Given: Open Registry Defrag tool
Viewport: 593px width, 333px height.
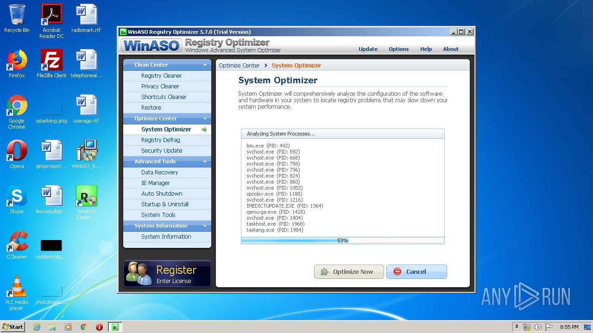Looking at the screenshot, I should (x=167, y=140).
